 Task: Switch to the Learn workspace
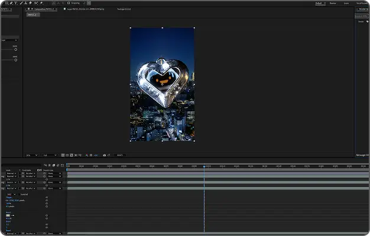pyautogui.click(x=346, y=3)
